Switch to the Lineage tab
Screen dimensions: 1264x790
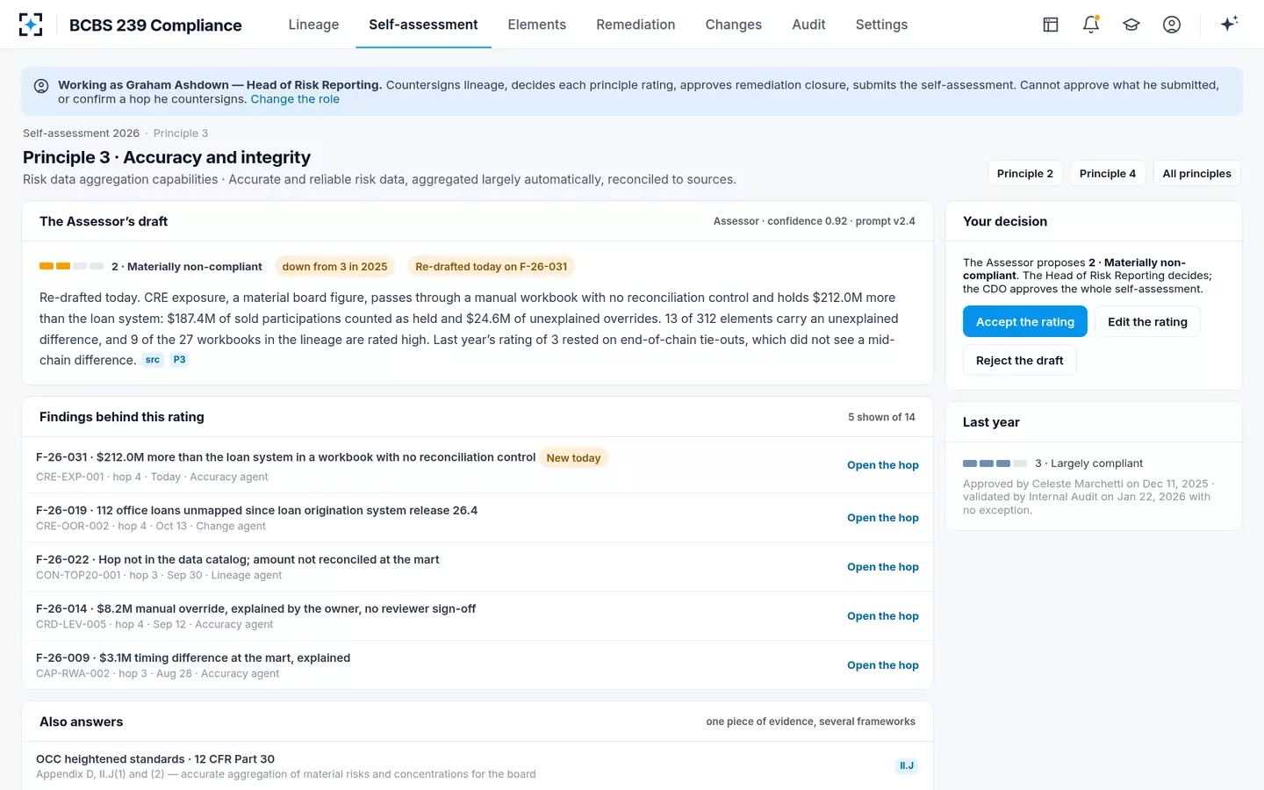coord(313,25)
